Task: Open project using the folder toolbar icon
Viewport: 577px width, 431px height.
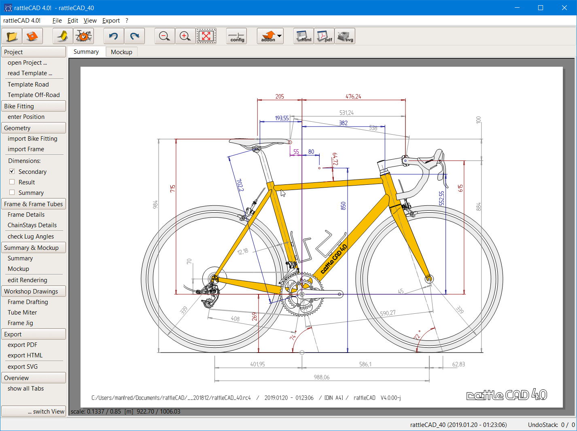Action: 12,36
